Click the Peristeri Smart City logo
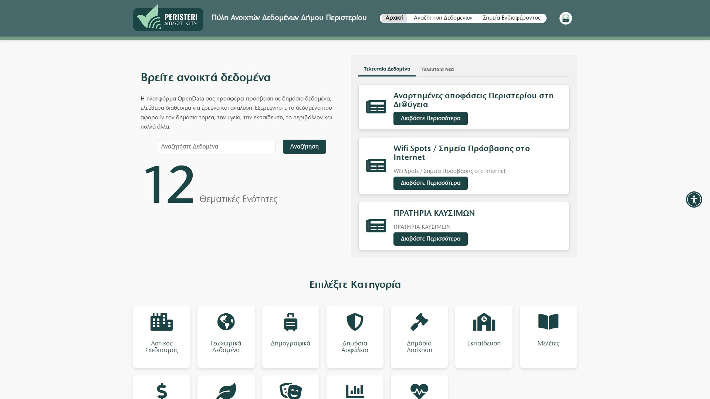The height and width of the screenshot is (399, 710). (168, 19)
